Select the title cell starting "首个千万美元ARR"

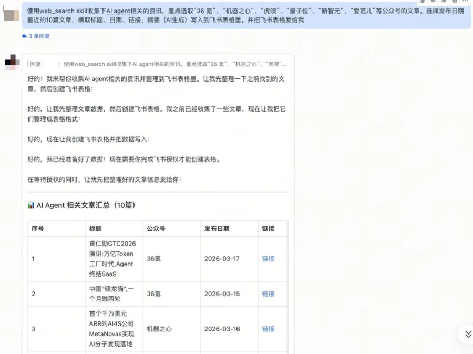pos(114,329)
